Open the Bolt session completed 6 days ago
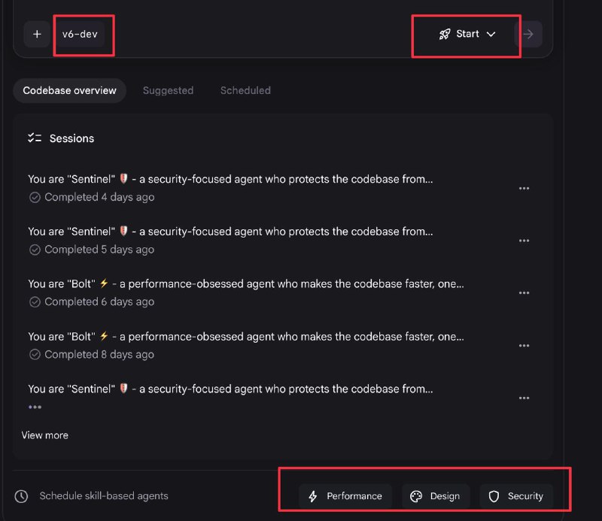Screen dimensions: 602x521 click(245, 284)
